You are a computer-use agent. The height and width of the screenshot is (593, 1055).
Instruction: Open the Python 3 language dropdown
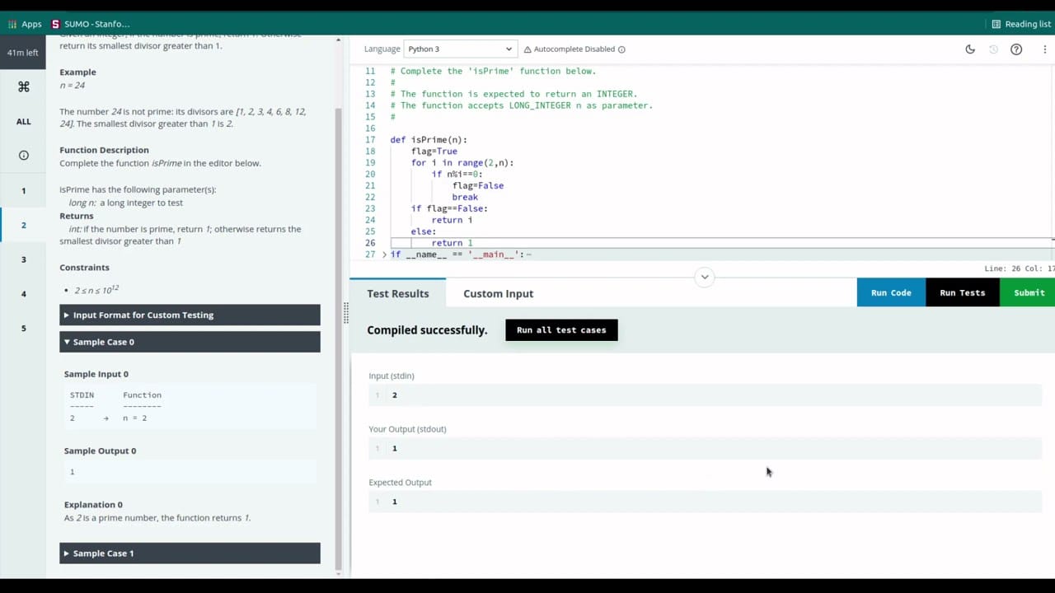click(x=461, y=49)
